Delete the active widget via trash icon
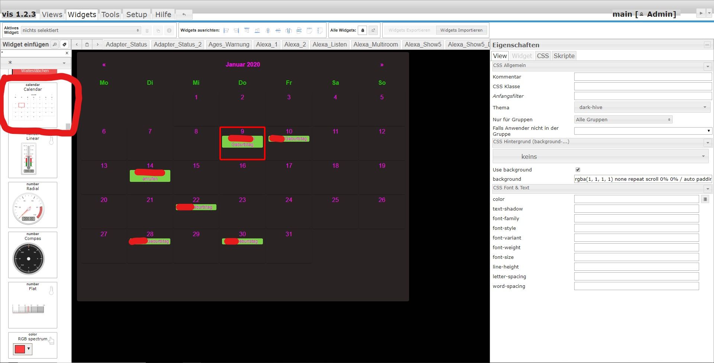Viewport: 714px width, 363px height. pyautogui.click(x=147, y=30)
